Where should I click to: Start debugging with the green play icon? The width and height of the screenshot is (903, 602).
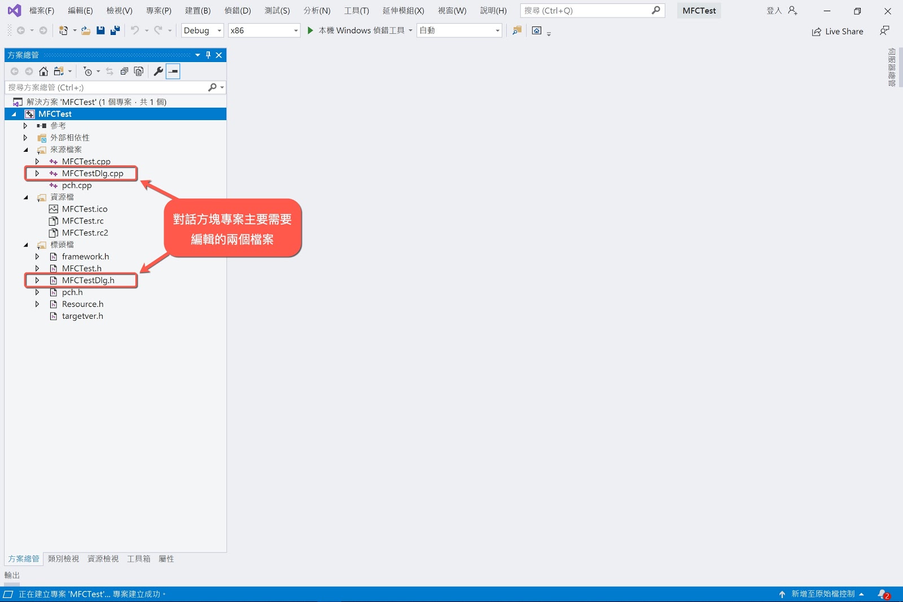310,30
